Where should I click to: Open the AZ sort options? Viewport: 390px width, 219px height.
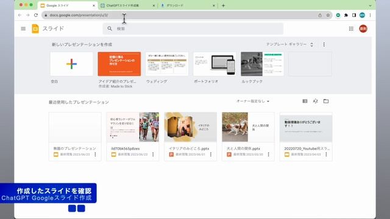coord(316,101)
